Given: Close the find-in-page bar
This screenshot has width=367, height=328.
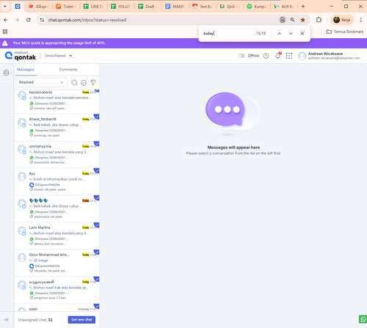Looking at the screenshot, I should pos(302,34).
